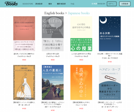Go to 翻訳者登録 navigation link
This screenshot has width=134, height=112.
pos(61,4)
